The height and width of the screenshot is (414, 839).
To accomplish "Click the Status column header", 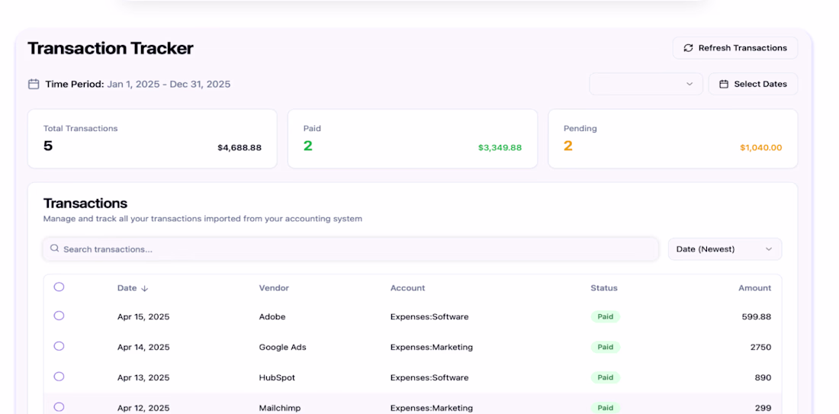I will click(x=604, y=287).
